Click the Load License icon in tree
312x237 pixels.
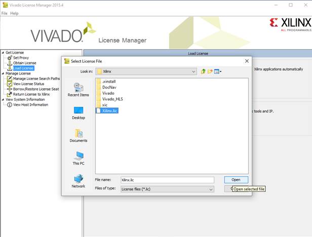(10, 68)
